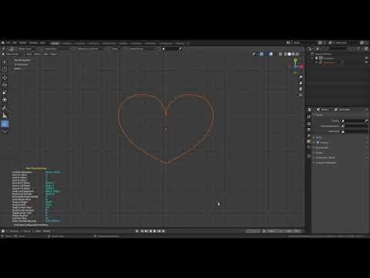
Task: Toggle the Gravity checkbox in Scene properties
Action: pos(318,142)
